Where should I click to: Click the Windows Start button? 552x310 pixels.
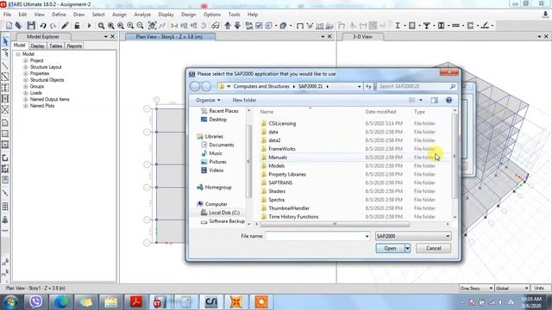coord(10,302)
